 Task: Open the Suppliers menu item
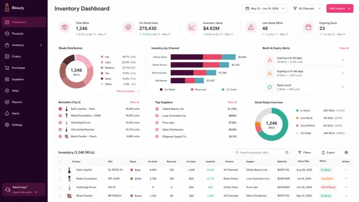coord(24,79)
